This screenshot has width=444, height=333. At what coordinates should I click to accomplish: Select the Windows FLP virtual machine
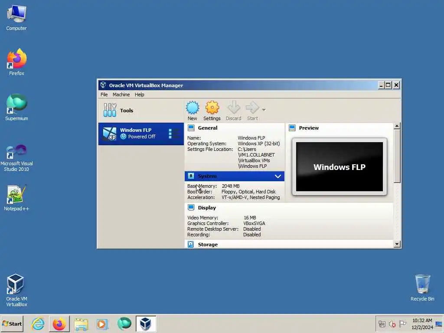click(x=141, y=134)
